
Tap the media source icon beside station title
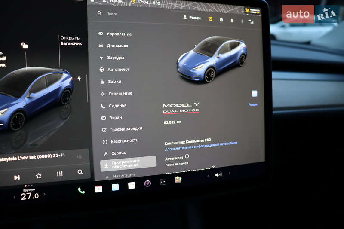coord(80,156)
